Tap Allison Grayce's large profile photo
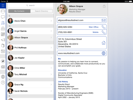This screenshot has height=100, width=133. tap(62, 9)
